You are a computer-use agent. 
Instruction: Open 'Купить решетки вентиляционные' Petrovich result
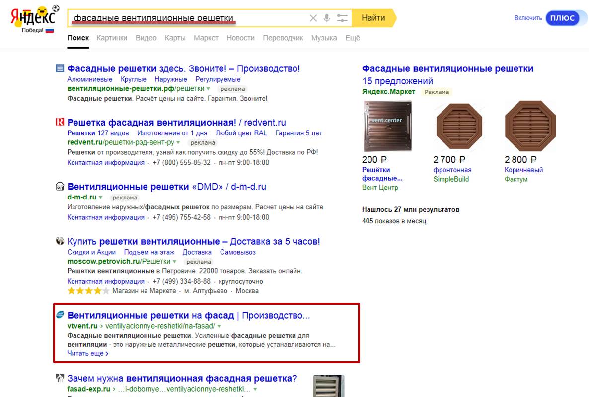tap(194, 241)
